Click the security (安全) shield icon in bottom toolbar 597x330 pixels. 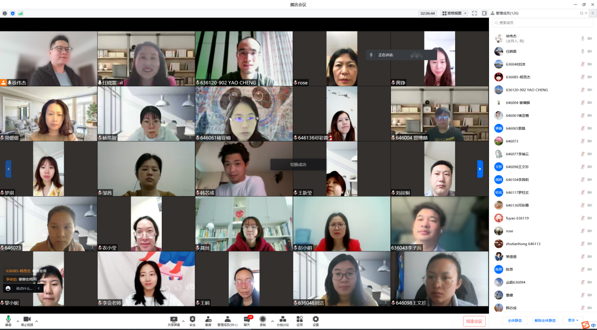pos(192,321)
